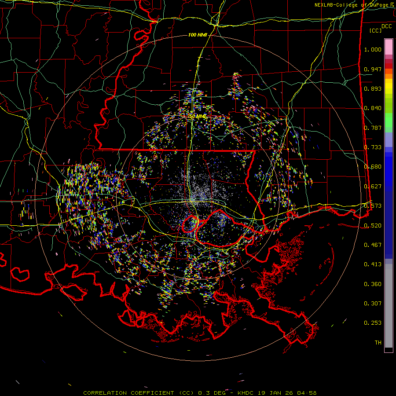Click the Correlation Coefficient caption text

[x=129, y=392]
